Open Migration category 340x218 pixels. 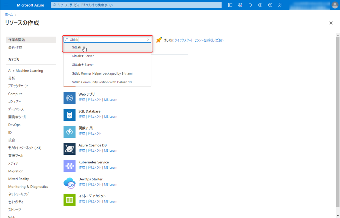[16, 171]
